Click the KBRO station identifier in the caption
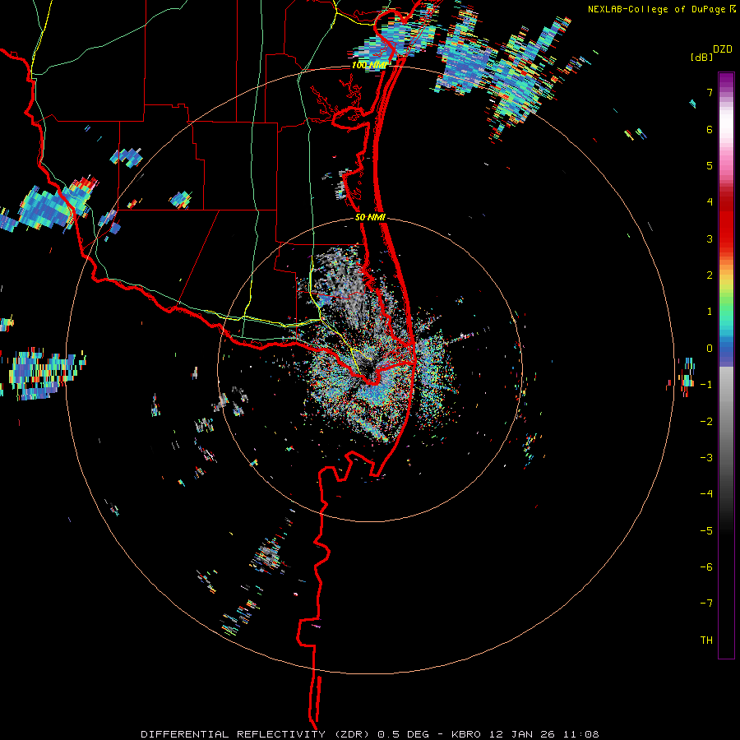 pos(466,734)
